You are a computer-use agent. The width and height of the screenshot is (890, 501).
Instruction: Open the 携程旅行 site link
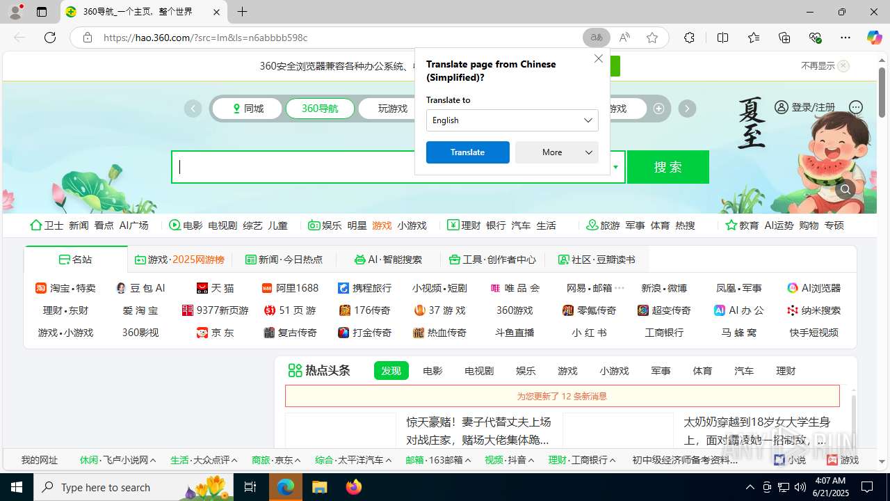364,288
